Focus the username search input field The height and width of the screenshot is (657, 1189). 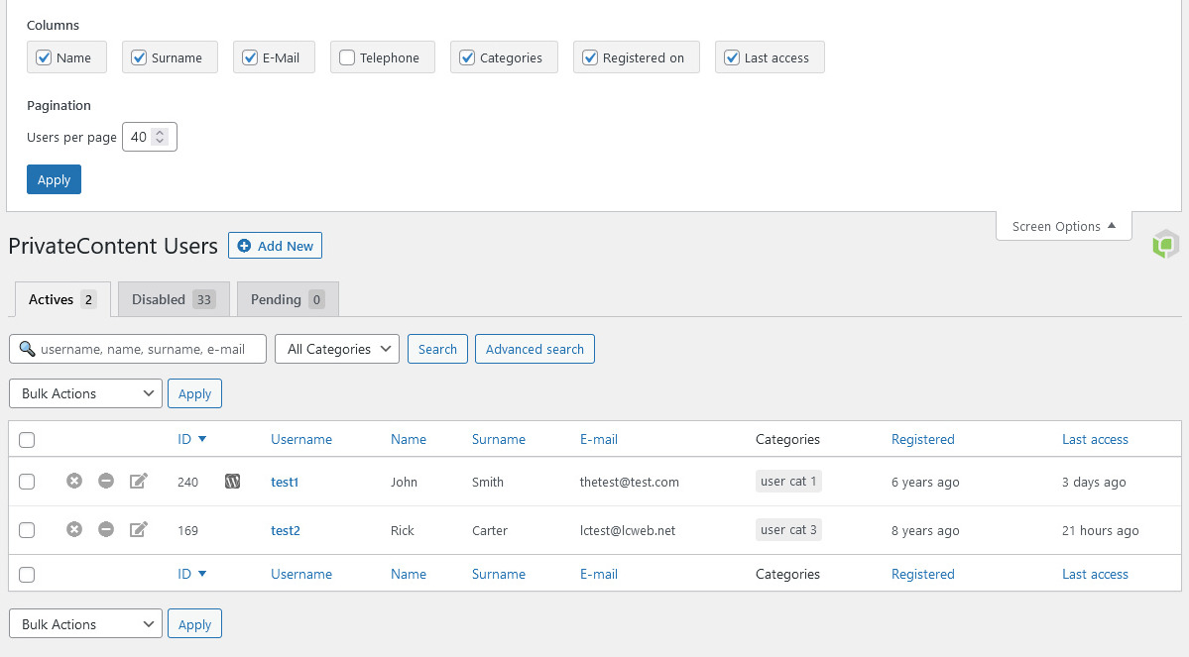coord(149,349)
